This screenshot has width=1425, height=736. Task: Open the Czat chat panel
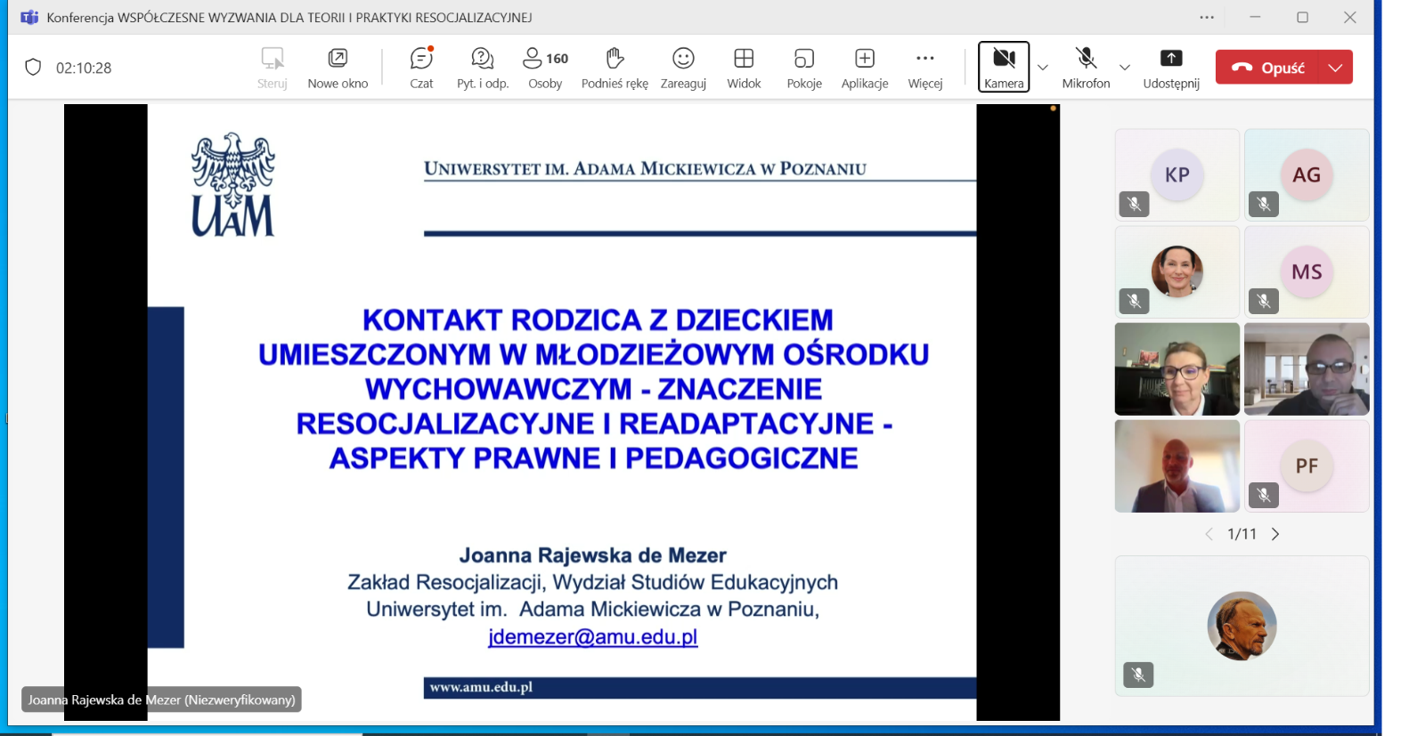coord(421,68)
